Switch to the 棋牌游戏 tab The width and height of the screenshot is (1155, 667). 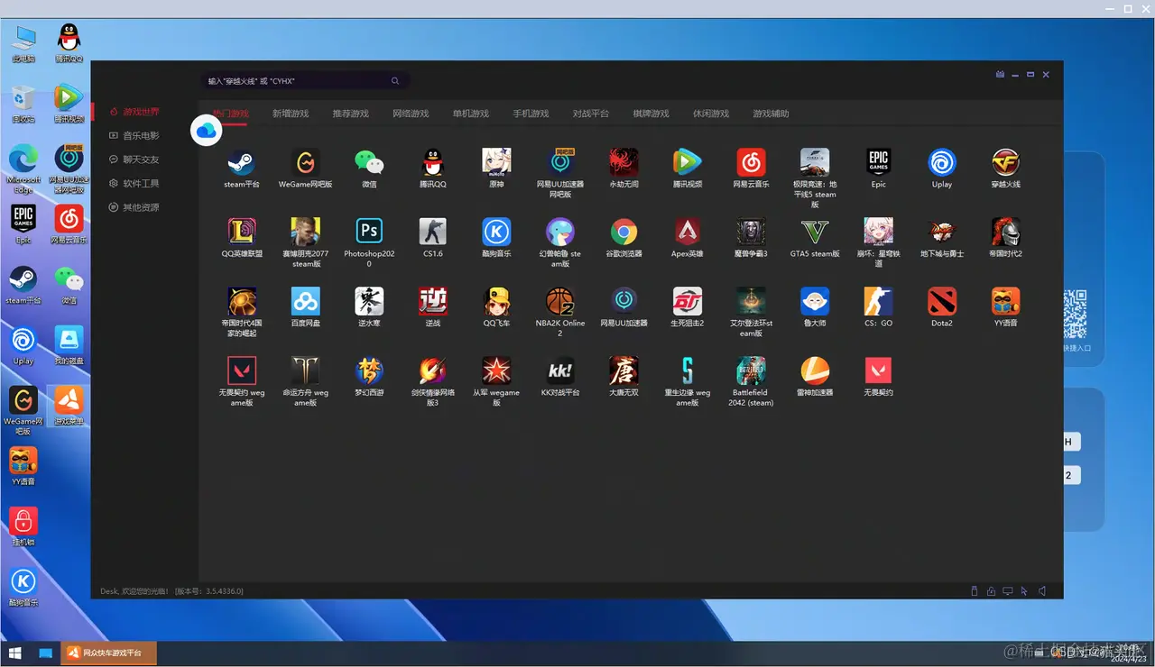coord(651,114)
